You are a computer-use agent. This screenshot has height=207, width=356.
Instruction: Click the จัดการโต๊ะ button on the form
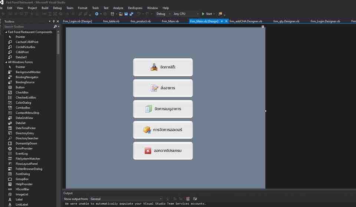(163, 67)
